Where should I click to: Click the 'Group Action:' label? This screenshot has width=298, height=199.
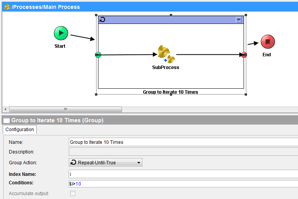(x=23, y=163)
